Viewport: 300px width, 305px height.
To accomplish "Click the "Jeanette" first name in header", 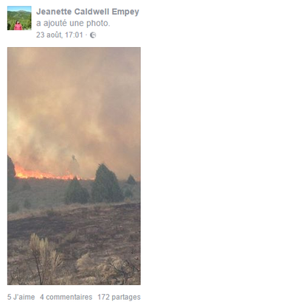I will coord(54,12).
